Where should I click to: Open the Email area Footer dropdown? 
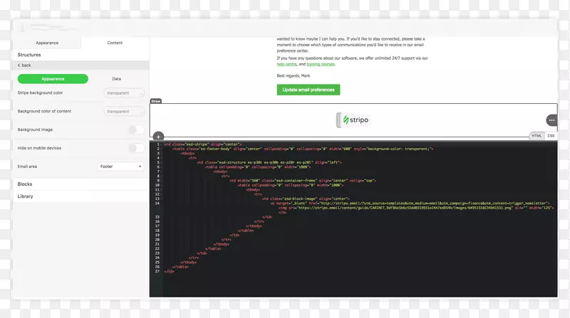(x=120, y=166)
